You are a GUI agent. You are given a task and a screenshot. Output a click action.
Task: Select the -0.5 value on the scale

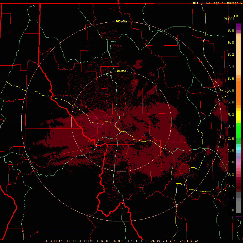click(230, 186)
